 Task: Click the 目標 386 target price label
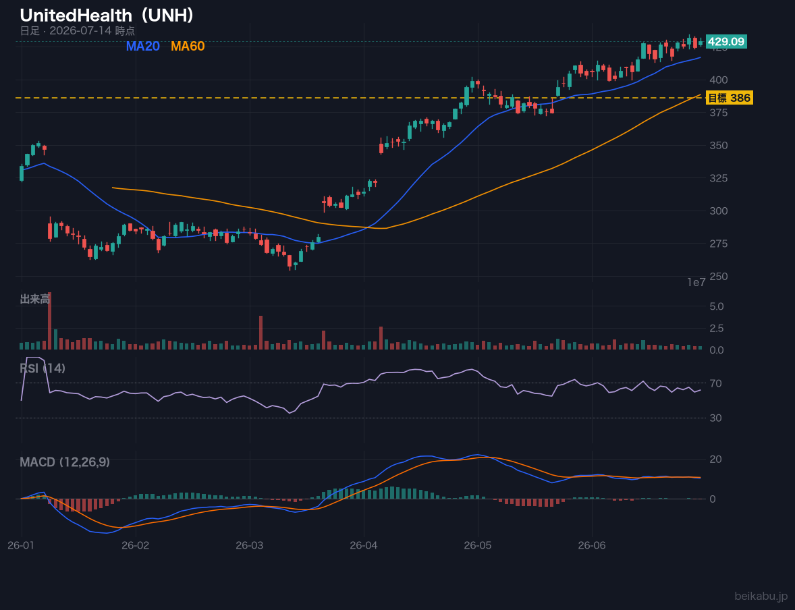pos(730,98)
